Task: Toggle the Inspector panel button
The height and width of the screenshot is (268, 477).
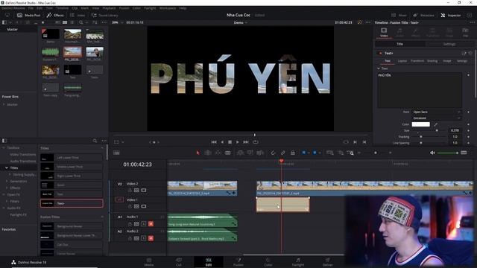Action: (x=451, y=15)
